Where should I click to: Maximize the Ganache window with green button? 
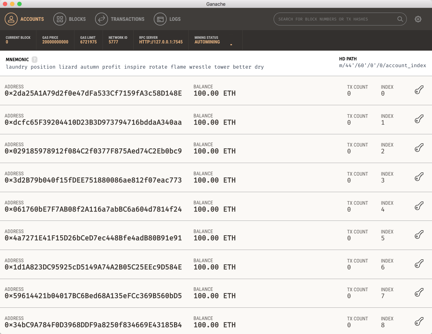pos(19,4)
